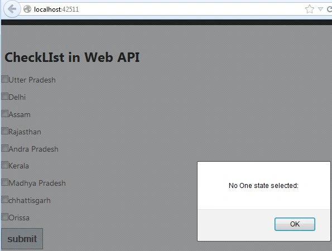This screenshot has width=332, height=251.
Task: Check the Utter Pradesh checkbox
Action: [5, 79]
